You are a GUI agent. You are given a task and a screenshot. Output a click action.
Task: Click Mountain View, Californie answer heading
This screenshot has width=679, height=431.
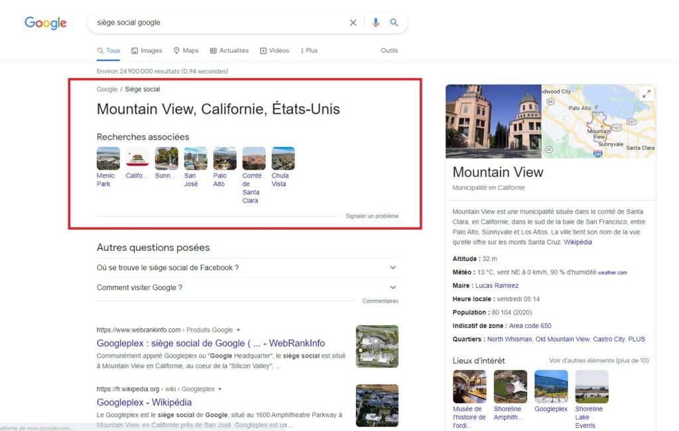click(x=218, y=109)
